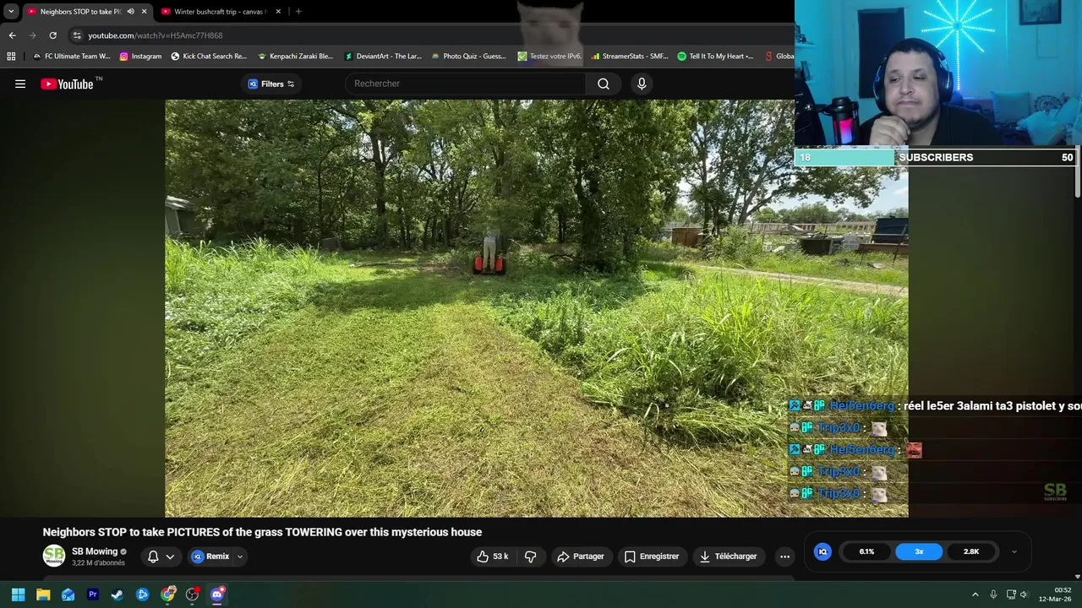
Task: Open the DeviantArt bookmark
Action: click(x=383, y=57)
